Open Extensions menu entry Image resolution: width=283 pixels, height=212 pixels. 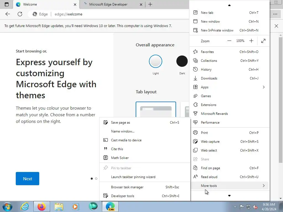(x=229, y=105)
